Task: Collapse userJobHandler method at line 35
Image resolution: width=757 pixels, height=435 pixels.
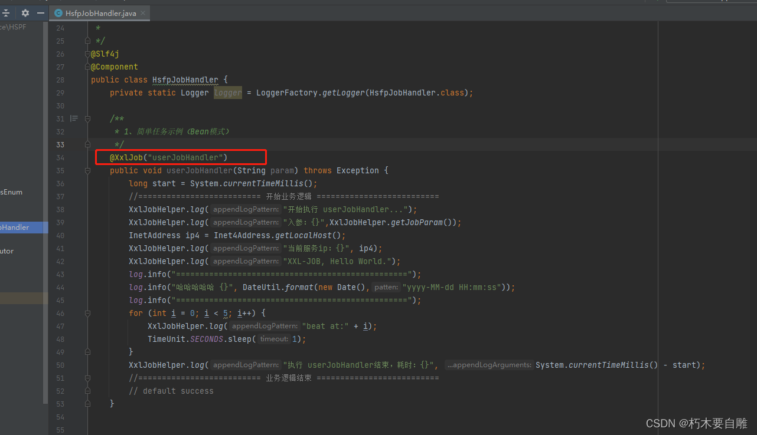Action: click(x=87, y=170)
